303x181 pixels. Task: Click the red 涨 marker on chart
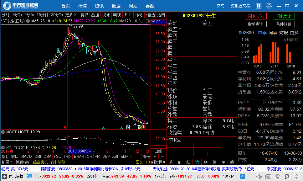(x=144, y=127)
